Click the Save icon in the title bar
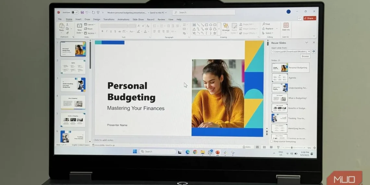 click(x=82, y=12)
